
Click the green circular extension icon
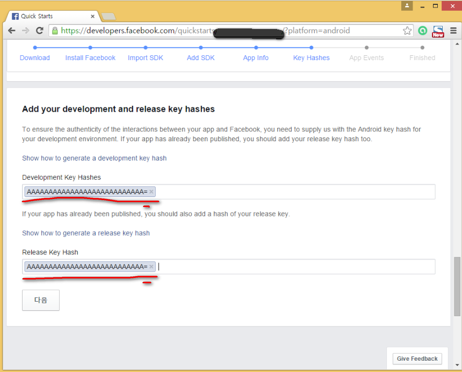click(x=423, y=31)
